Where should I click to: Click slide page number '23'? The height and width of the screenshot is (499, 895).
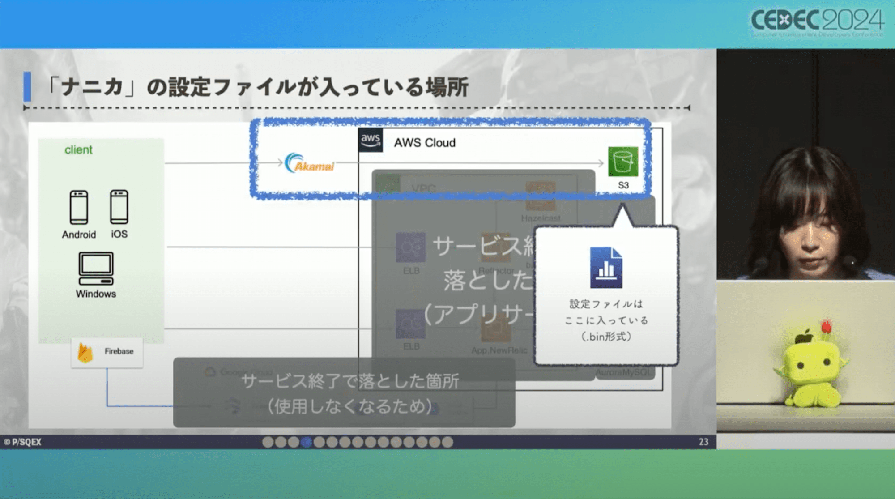pos(703,442)
